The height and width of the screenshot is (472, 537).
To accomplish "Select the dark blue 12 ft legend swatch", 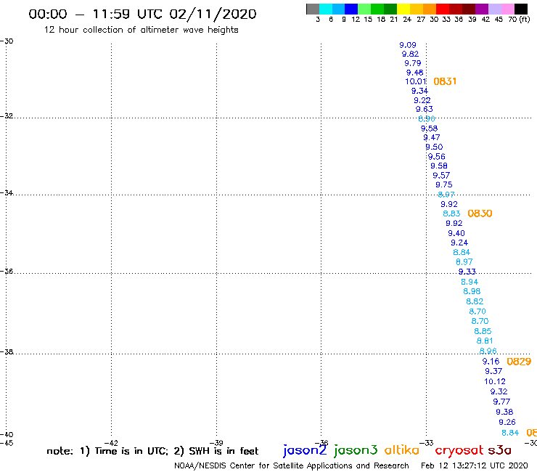I will 351,9.
